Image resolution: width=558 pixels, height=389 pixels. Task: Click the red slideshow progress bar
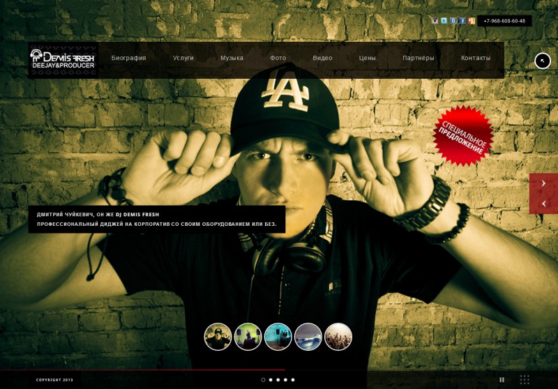pyautogui.click(x=142, y=369)
